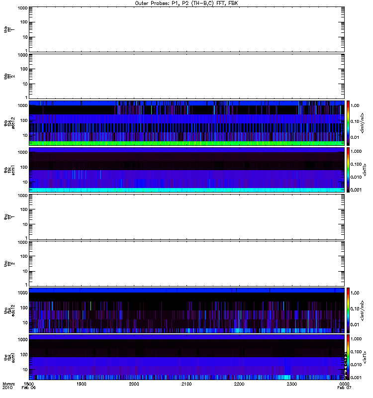373x398 pixels.
Task: Click the thc fbk scm1 spectrogram panel
Action: [x=186, y=357]
